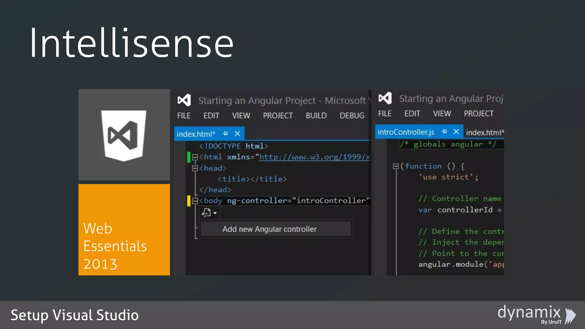
Task: Click the dynamix By UruIT logo
Action: click(537, 314)
